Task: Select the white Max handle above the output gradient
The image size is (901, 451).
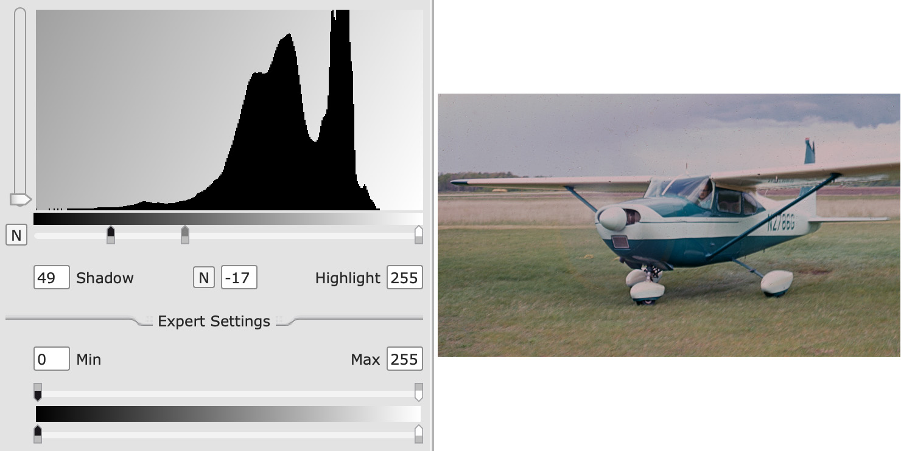Action: coord(418,392)
